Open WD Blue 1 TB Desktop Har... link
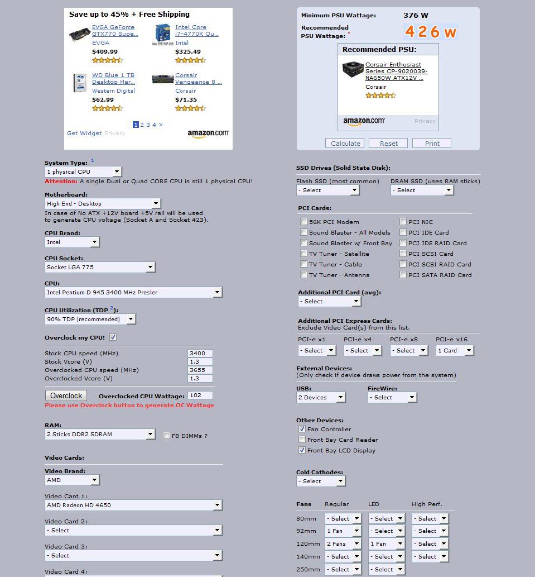The width and height of the screenshot is (535, 577). pos(114,78)
